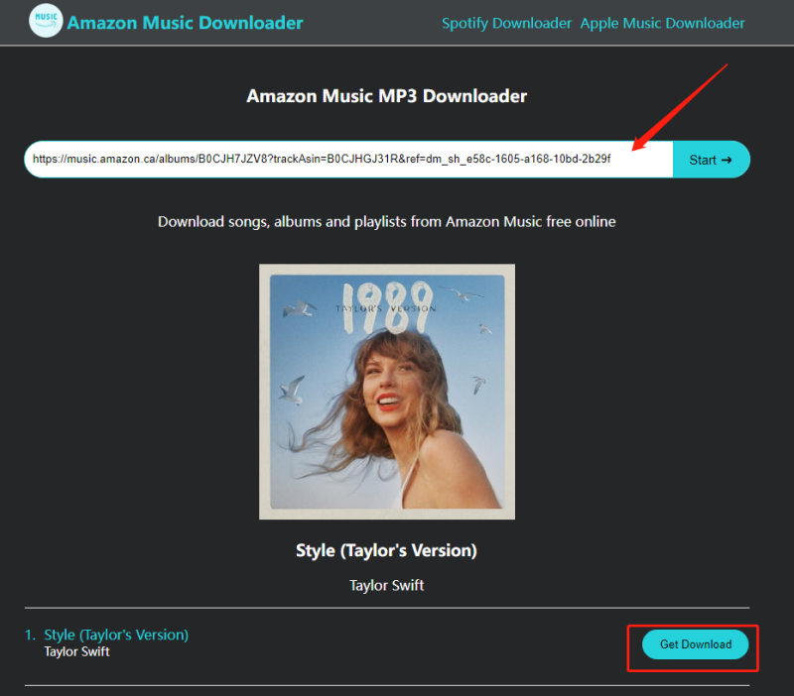Image resolution: width=794 pixels, height=696 pixels.
Task: Click the teal music-note logo in the header
Action: [x=44, y=21]
